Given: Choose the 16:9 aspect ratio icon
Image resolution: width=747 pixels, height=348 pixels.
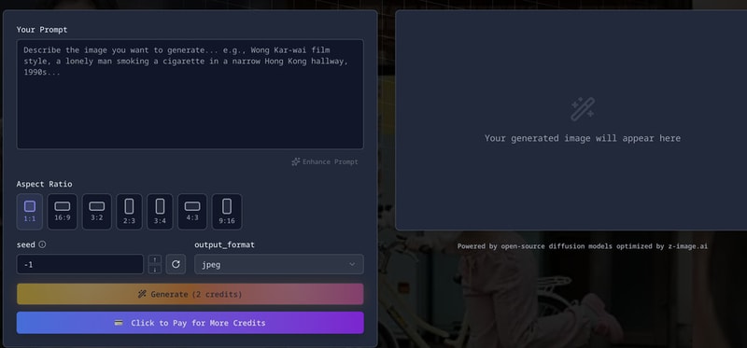Looking at the screenshot, I should (63, 212).
